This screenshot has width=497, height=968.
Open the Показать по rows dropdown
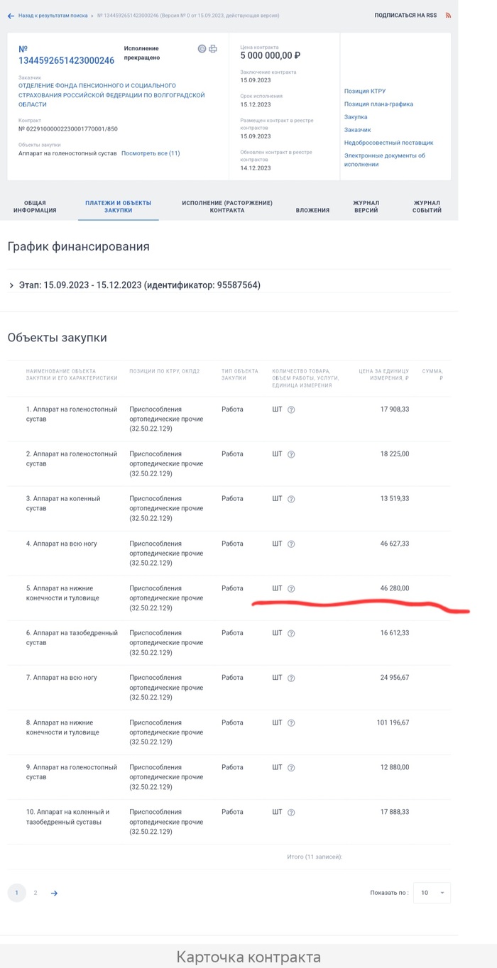[432, 893]
